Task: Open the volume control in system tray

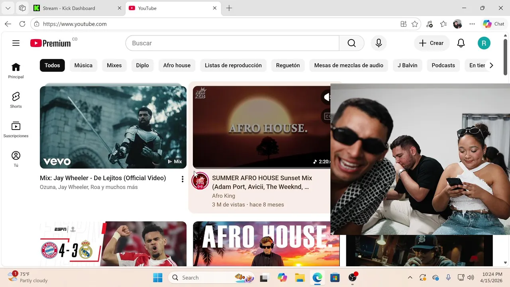Action: point(471,278)
